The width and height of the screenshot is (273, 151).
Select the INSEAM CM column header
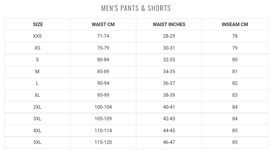point(235,24)
